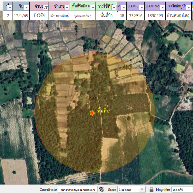Select the UTM easting cell 339916
Image resolution: width=193 pixels, height=193 pixels.
(x=135, y=15)
